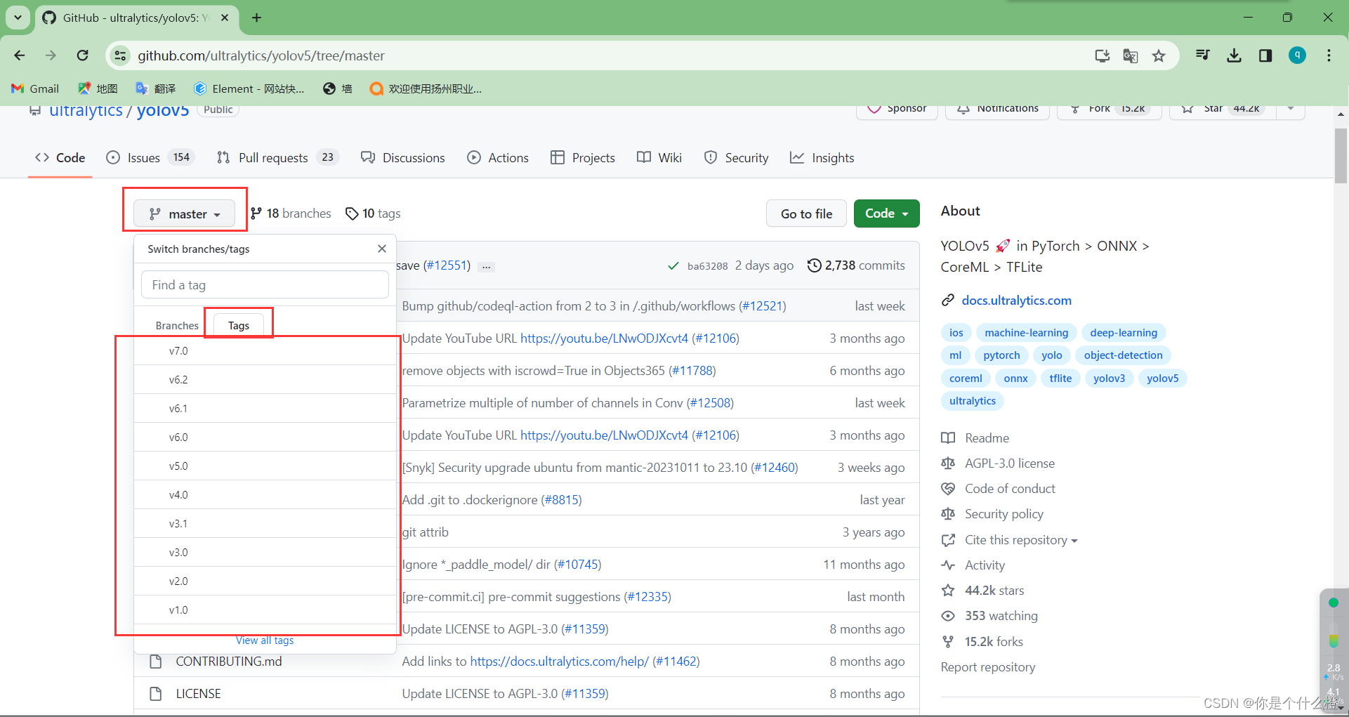Toggle the master branch selector dropdown
The image size is (1349, 717).
(x=185, y=213)
